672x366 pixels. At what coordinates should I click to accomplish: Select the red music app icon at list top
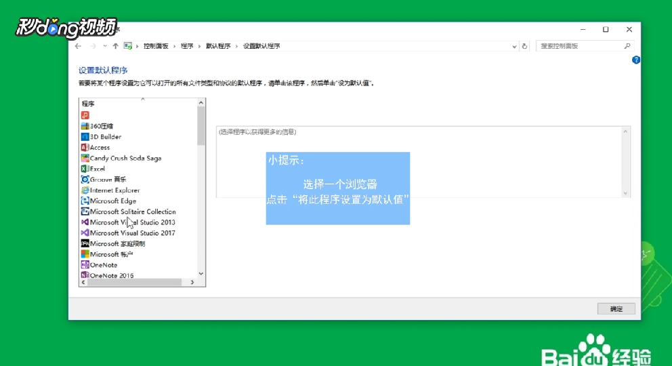tap(85, 115)
